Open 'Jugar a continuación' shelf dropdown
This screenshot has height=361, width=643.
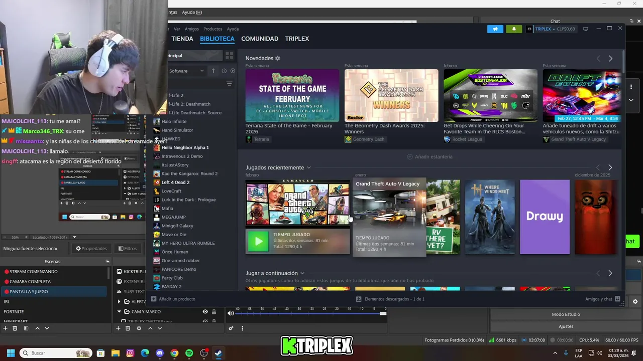302,273
